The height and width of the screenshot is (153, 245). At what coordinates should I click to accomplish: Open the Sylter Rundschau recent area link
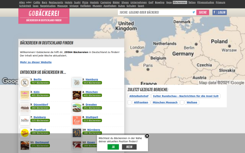pos(186,96)
